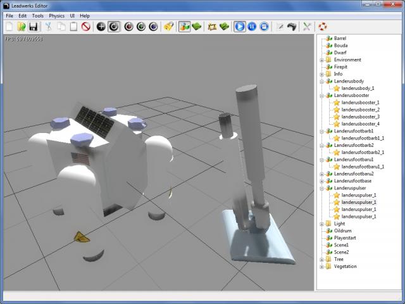Open the File menu
The width and height of the screenshot is (405, 304).
click(9, 15)
